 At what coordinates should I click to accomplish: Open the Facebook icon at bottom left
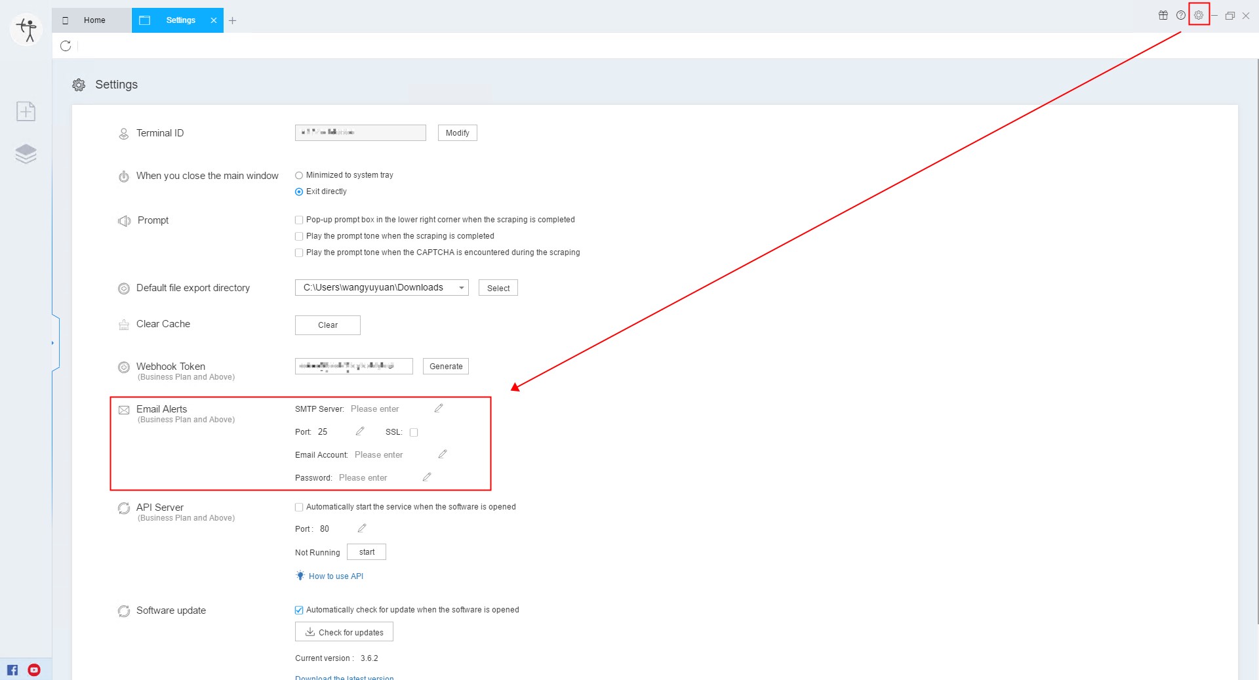pyautogui.click(x=12, y=670)
